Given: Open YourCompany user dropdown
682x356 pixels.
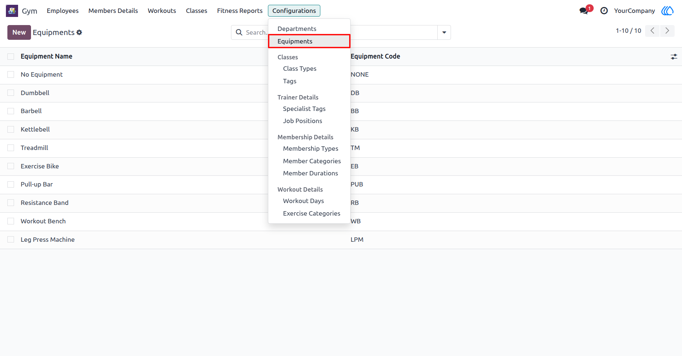Looking at the screenshot, I should [x=634, y=11].
